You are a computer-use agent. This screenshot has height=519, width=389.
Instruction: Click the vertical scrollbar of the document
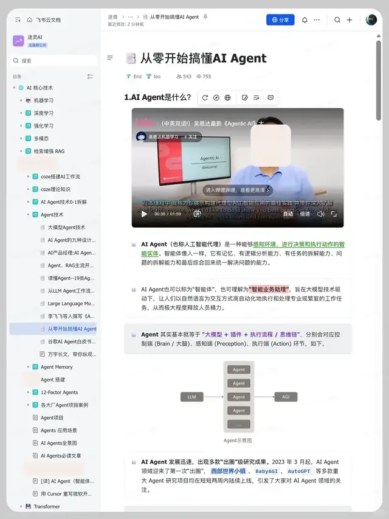tap(379, 80)
